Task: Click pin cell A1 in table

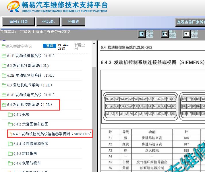Action: (110, 138)
